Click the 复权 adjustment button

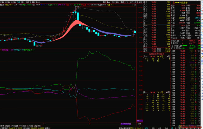104,2
